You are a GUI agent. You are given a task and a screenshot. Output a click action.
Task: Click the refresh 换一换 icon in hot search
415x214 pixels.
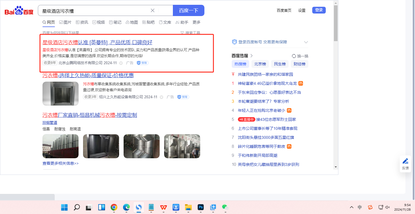coord(294,56)
